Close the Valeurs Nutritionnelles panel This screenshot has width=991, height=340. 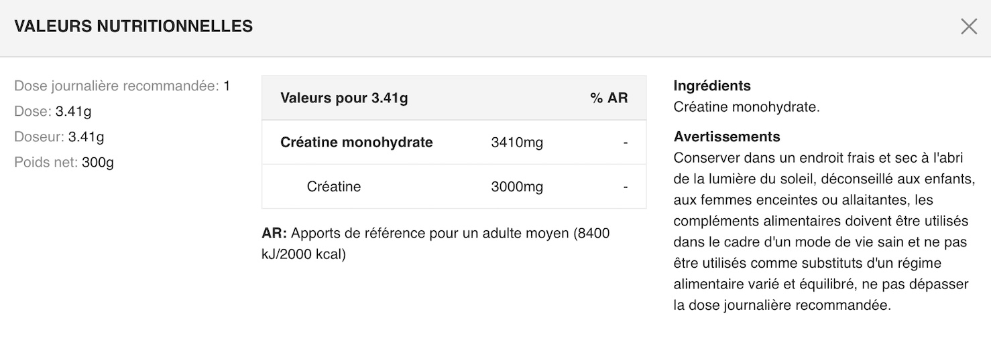[x=969, y=27]
